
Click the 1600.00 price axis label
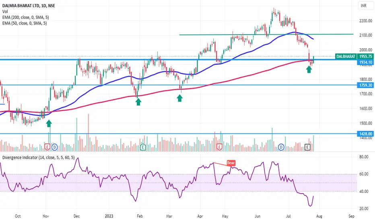(366, 108)
